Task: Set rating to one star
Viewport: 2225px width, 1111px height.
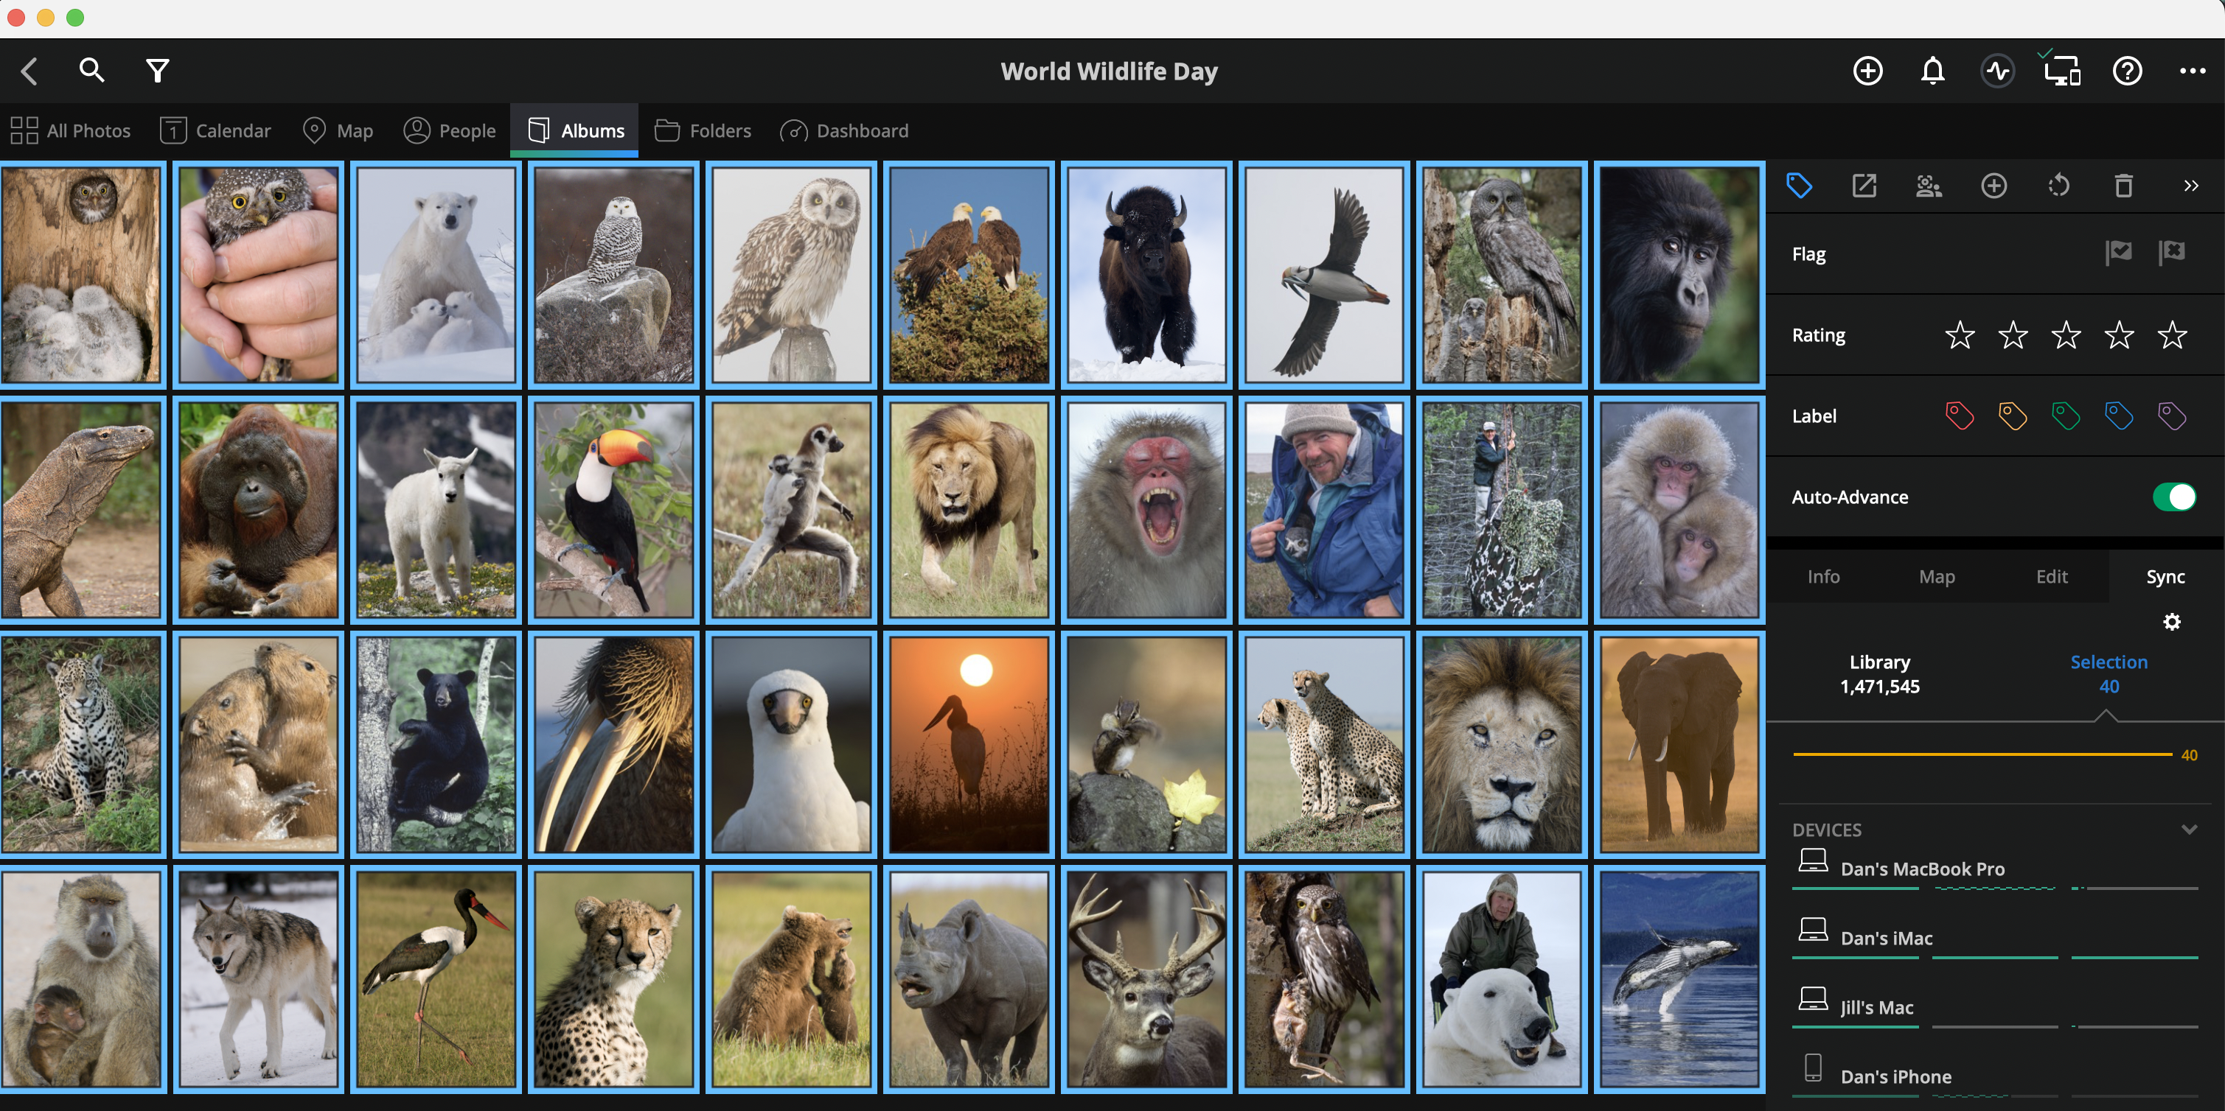Action: tap(1960, 335)
